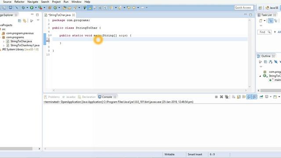281x158 pixels.
Task: Open the Source menu
Action: (7, 2)
